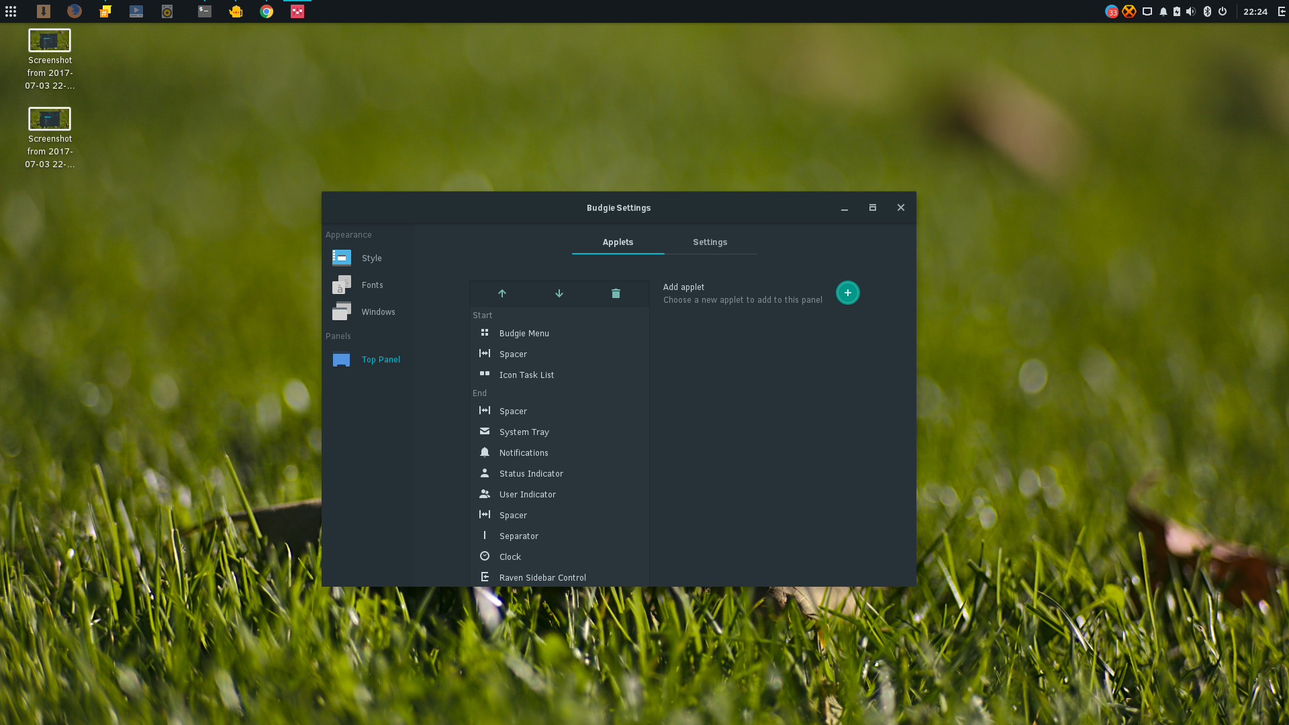The image size is (1289, 725).
Task: Click active pink mixer settings icon
Action: [297, 11]
